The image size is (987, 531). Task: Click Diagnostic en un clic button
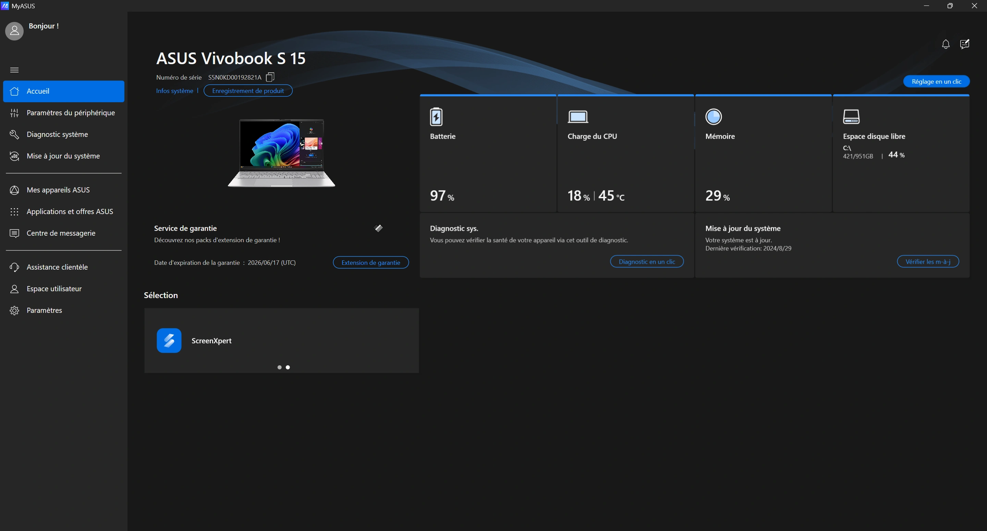point(647,261)
